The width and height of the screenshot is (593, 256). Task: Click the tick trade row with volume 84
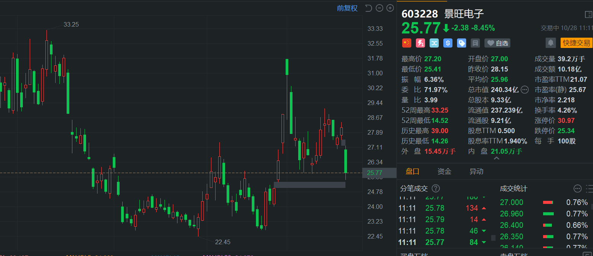coord(443,242)
